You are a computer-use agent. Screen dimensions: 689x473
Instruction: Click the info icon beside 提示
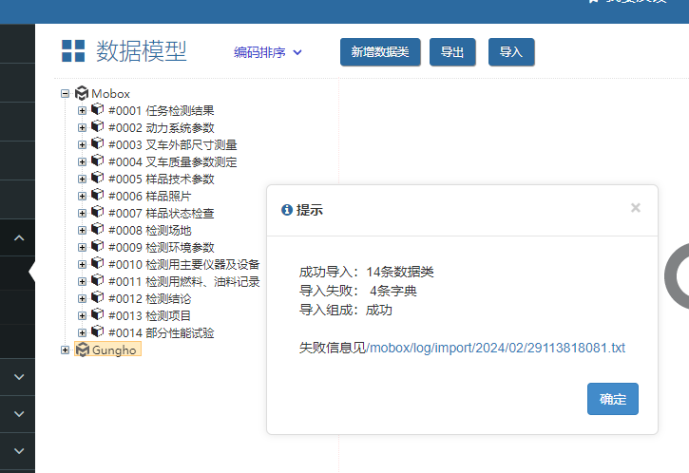pyautogui.click(x=287, y=210)
